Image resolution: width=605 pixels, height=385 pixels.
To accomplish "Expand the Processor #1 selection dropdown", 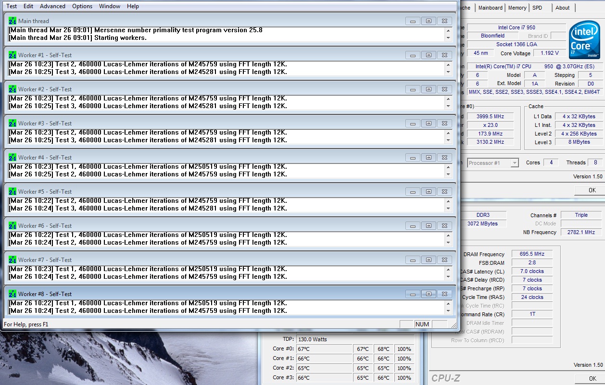I will [x=514, y=163].
